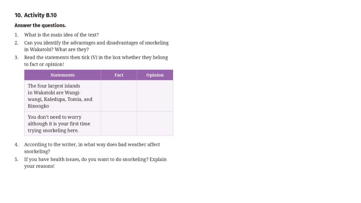The image size is (361, 203).
Task: Select question 2 about advantages and disadvantages
Action: coord(96,46)
